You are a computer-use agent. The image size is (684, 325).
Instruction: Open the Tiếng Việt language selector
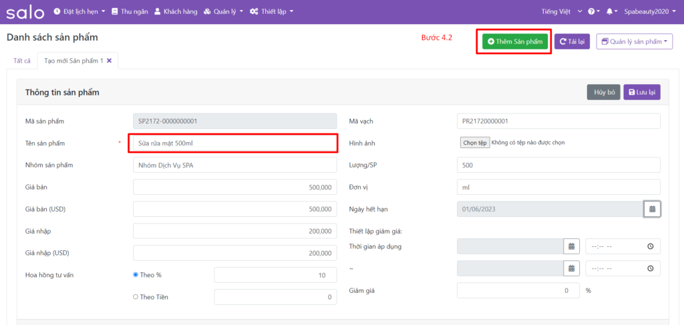(x=562, y=12)
